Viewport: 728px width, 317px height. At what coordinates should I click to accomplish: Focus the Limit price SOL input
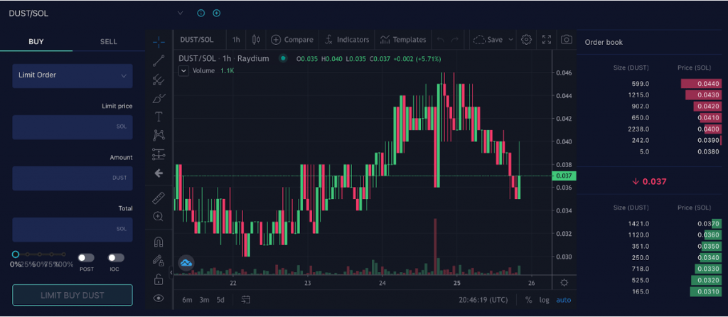pos(73,127)
